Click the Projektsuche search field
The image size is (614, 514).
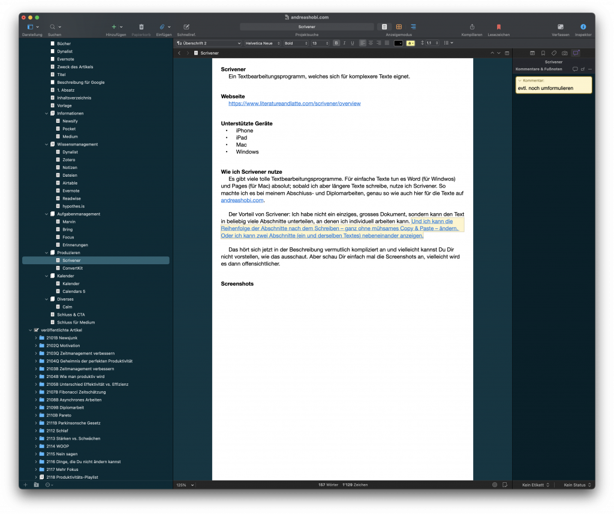(306, 27)
